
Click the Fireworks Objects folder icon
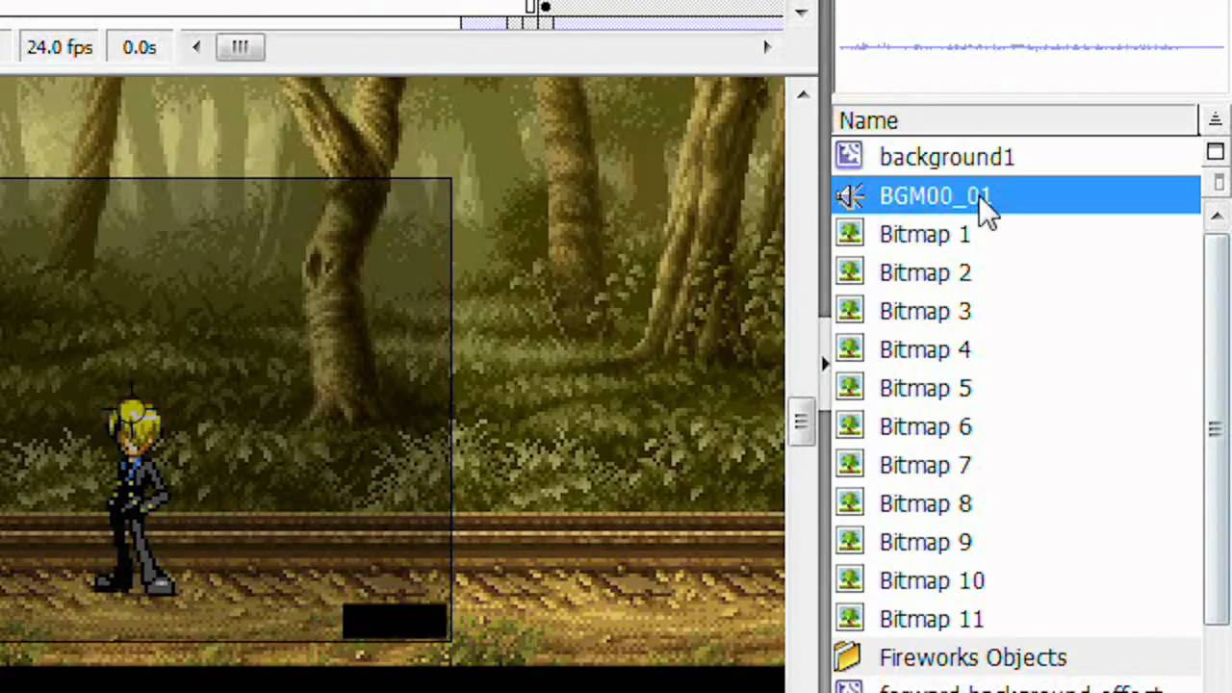click(x=848, y=657)
